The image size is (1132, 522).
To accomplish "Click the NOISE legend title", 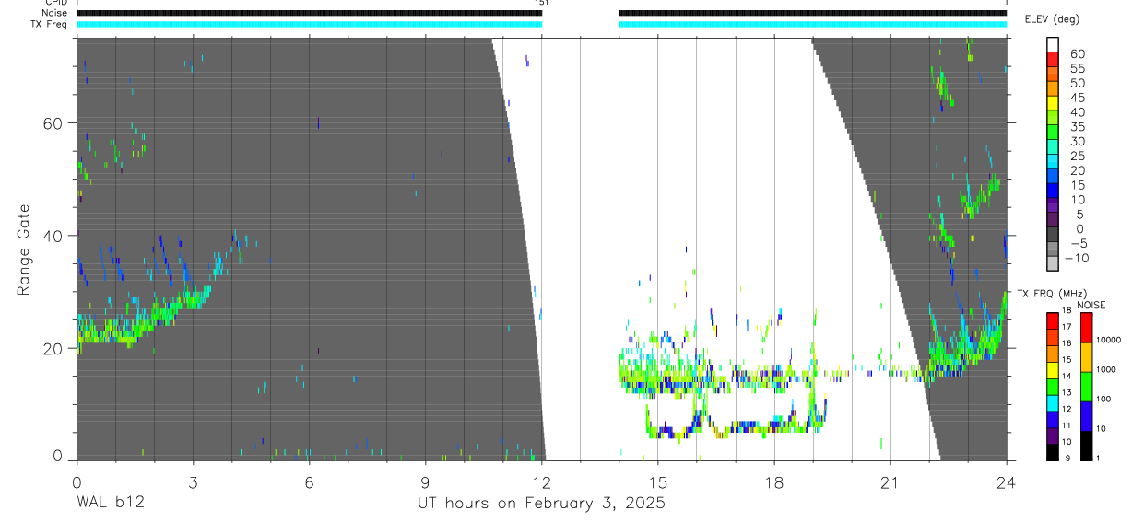I will pyautogui.click(x=1091, y=305).
